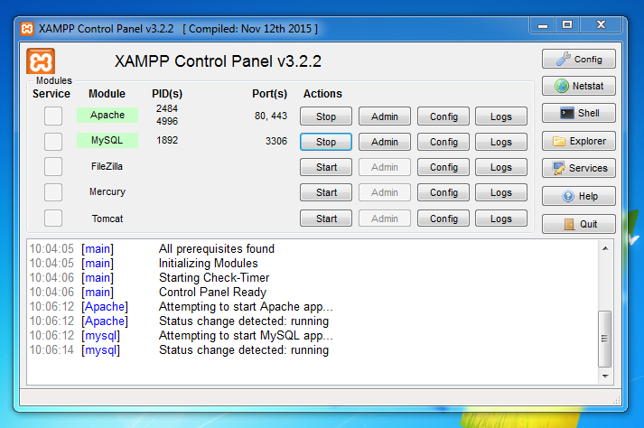
Task: Open Explorer from the folder icon
Action: point(579,141)
